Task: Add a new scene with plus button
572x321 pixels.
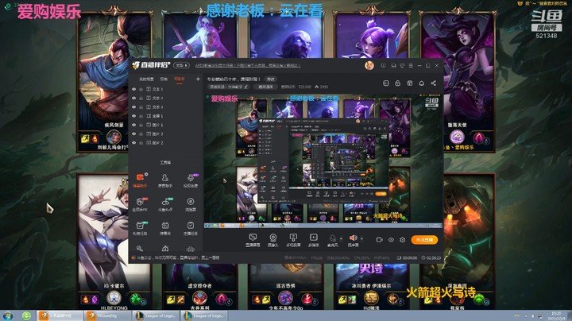Action: coord(198,79)
